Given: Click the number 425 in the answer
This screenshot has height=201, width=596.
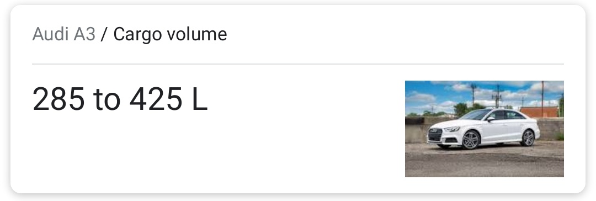Looking at the screenshot, I should 156,99.
